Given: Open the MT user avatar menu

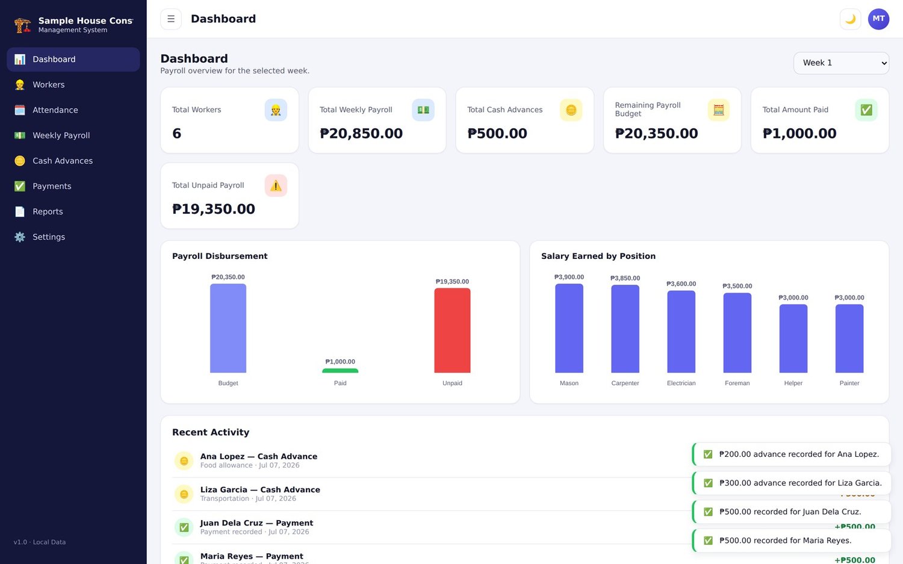Looking at the screenshot, I should tap(878, 19).
